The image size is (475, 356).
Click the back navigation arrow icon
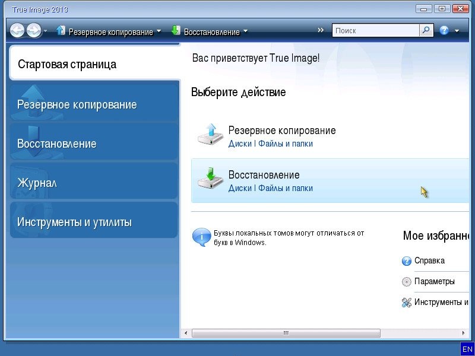17,31
